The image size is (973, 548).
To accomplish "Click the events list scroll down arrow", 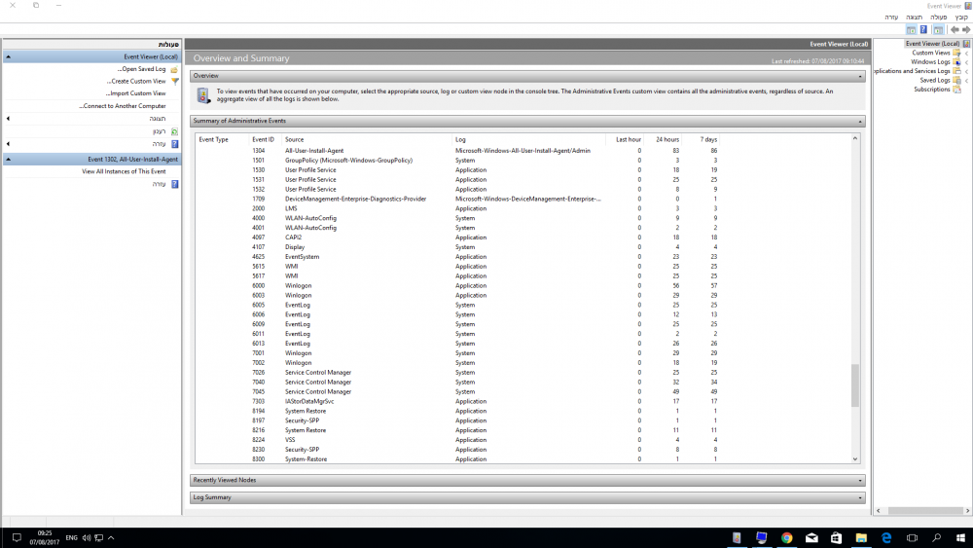I will tap(855, 459).
